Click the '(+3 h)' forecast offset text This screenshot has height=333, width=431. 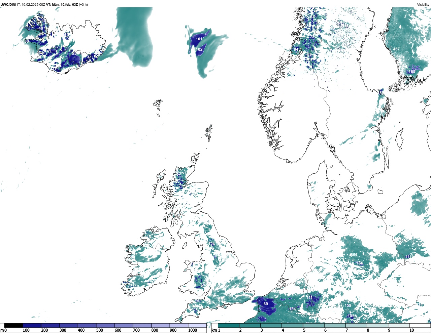pyautogui.click(x=83, y=5)
